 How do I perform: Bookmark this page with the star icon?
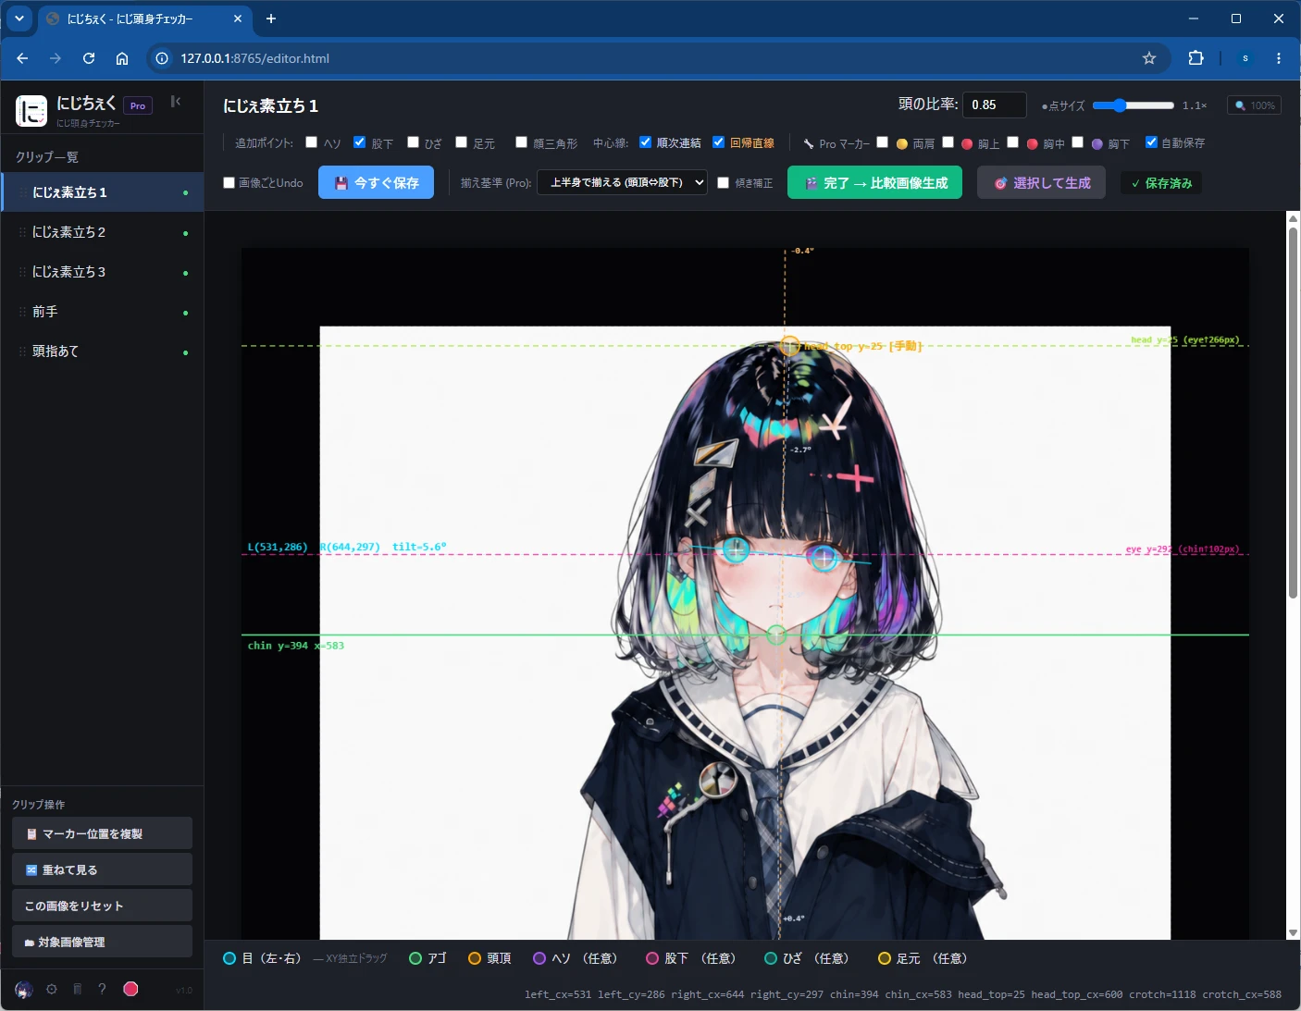(1149, 58)
